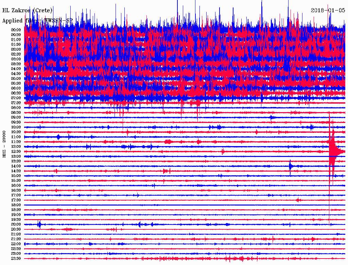Select the 10:30 time label
The image size is (348, 265).
[16, 132]
